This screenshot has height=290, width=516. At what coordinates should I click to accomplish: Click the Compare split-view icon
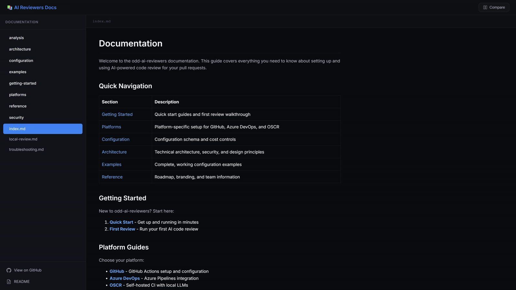click(x=485, y=7)
